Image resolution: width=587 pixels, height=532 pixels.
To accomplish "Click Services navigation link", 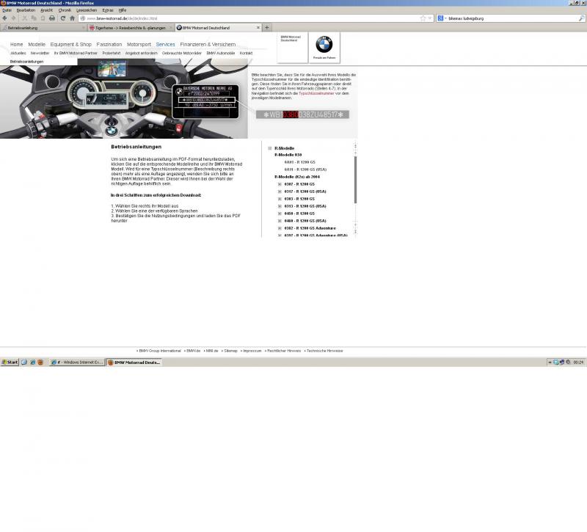I will click(166, 44).
